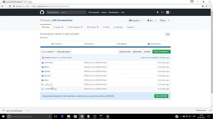This screenshot has height=119, width=213.
Task: Click Create new file button
Action: click(x=125, y=52)
